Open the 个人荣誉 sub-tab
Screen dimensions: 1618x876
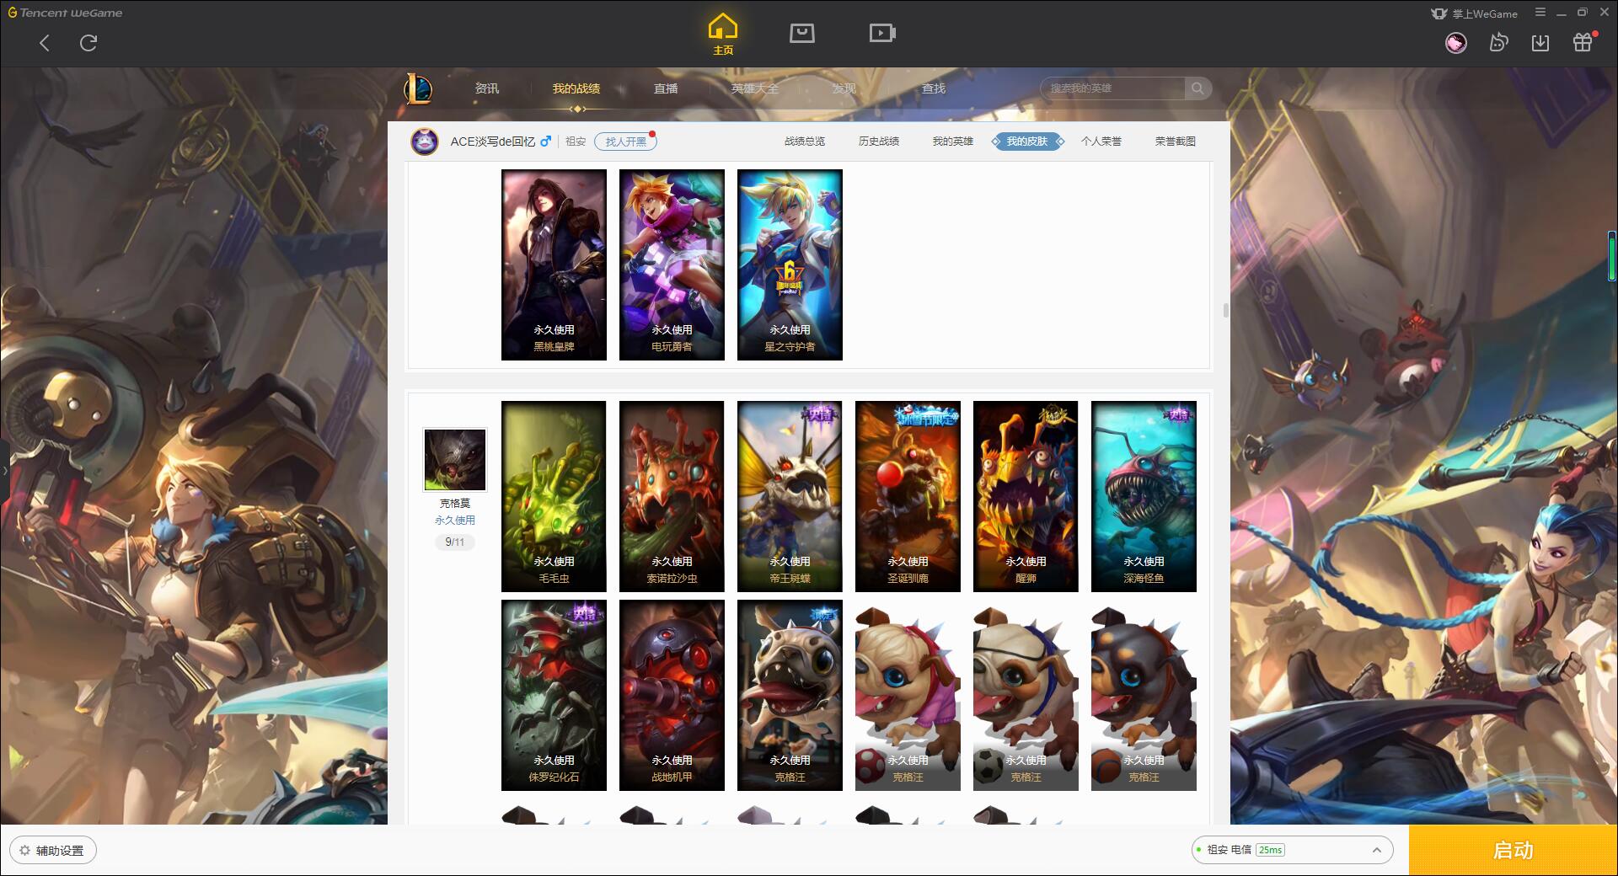1101,142
